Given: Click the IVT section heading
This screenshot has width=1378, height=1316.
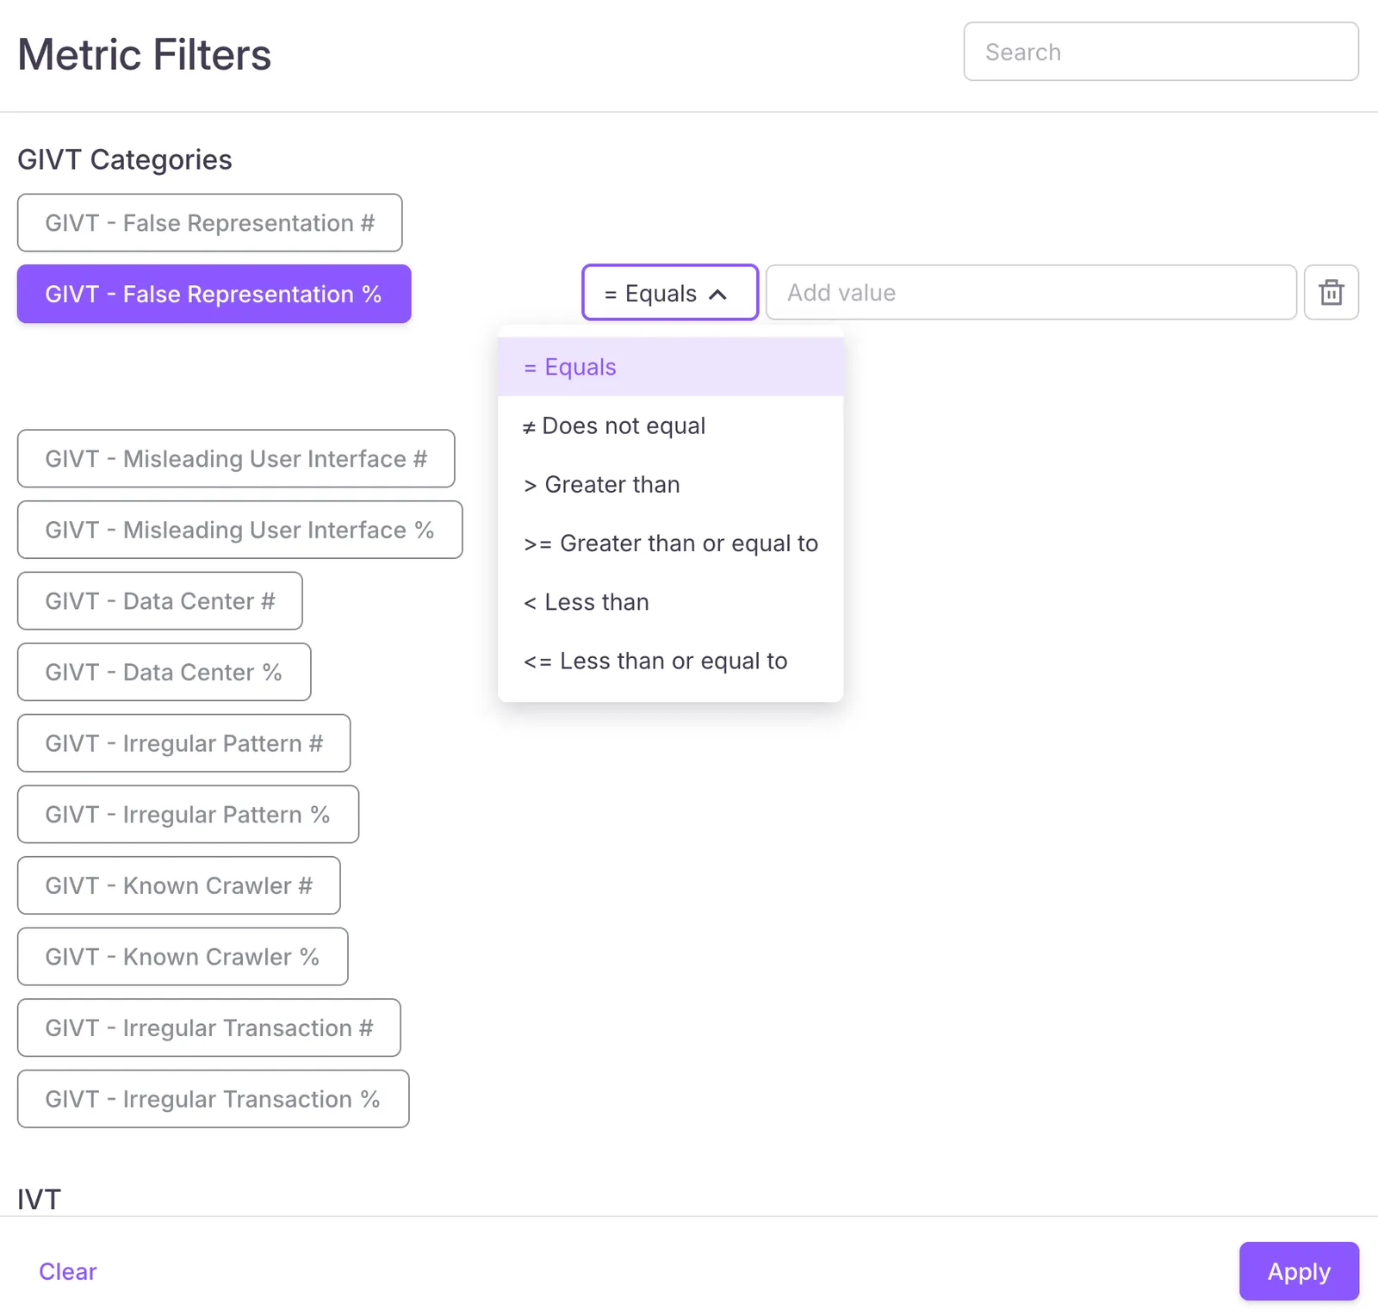Looking at the screenshot, I should tap(39, 1199).
